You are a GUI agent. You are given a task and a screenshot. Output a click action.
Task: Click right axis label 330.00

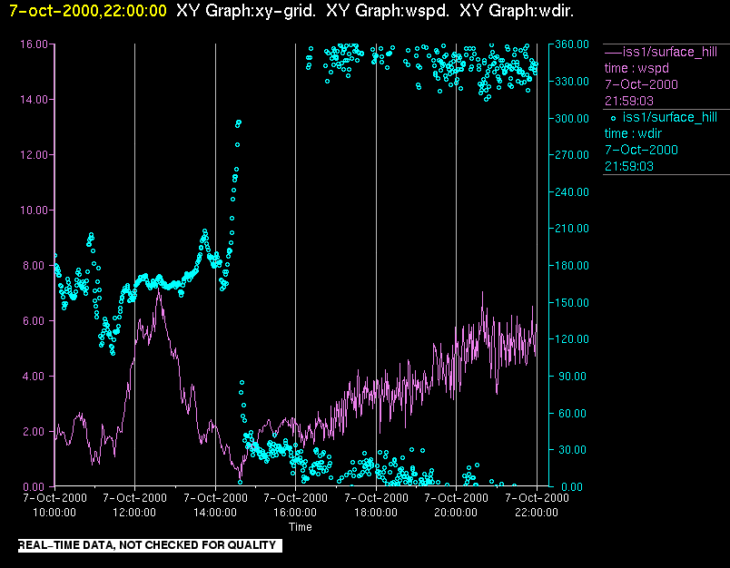(572, 82)
